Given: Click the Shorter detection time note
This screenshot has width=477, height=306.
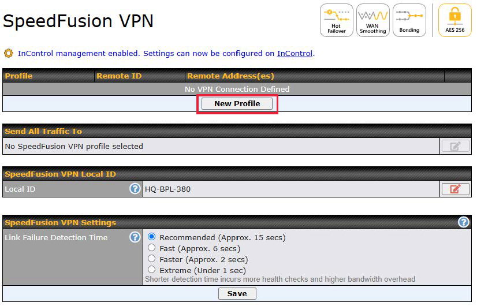Looking at the screenshot, I should pos(280,279).
